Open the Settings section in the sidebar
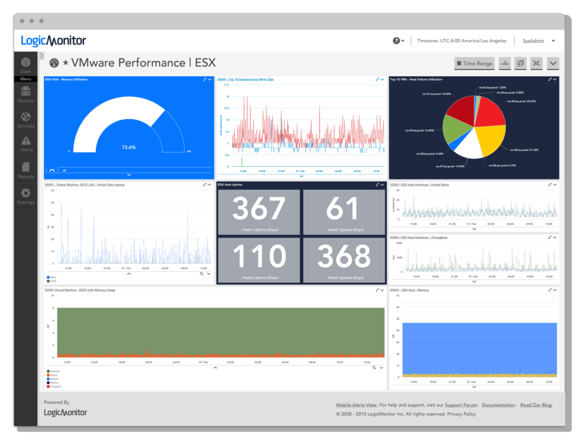Image resolution: width=578 pixels, height=446 pixels. 25,196
